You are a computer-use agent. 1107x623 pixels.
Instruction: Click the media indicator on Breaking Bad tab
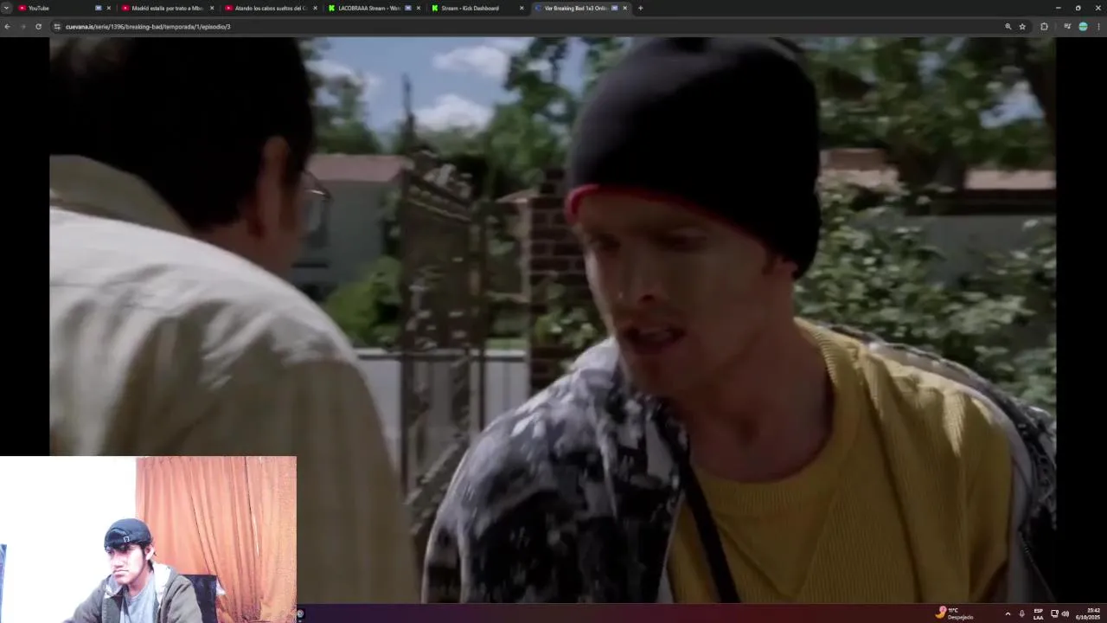coord(614,8)
